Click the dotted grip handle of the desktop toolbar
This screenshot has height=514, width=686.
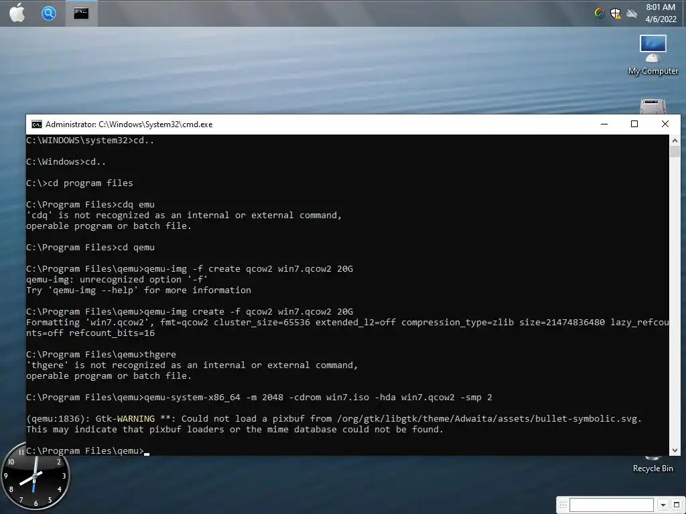tap(563, 505)
